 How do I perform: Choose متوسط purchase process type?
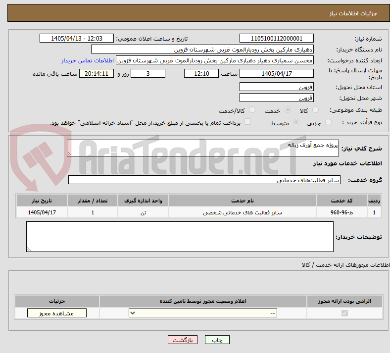[x=296, y=122]
